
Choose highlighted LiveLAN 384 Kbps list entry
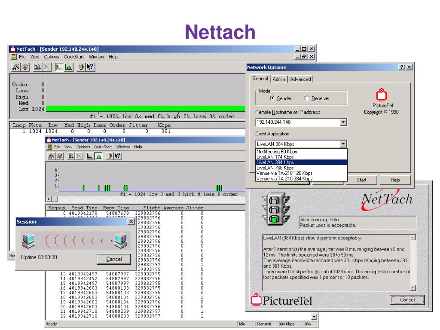click(301, 162)
